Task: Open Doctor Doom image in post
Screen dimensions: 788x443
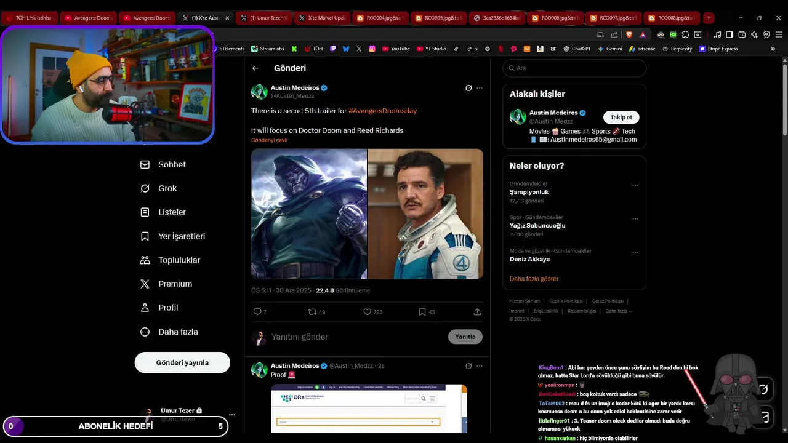Action: click(309, 214)
